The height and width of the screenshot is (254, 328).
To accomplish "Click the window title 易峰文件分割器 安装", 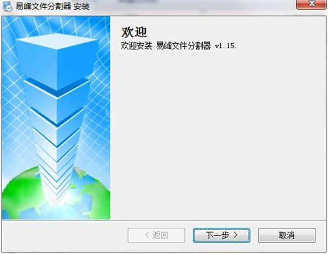I will click(x=52, y=6).
